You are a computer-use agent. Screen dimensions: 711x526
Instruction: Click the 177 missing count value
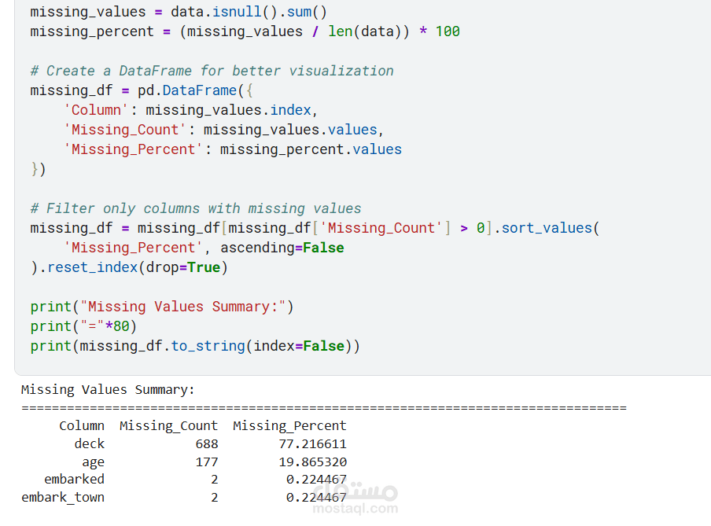[207, 462]
